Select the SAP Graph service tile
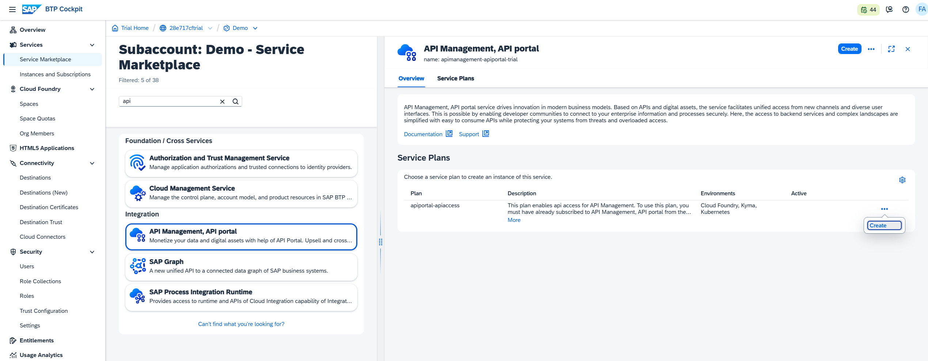Viewport: 928px width, 361px height. [x=241, y=266]
